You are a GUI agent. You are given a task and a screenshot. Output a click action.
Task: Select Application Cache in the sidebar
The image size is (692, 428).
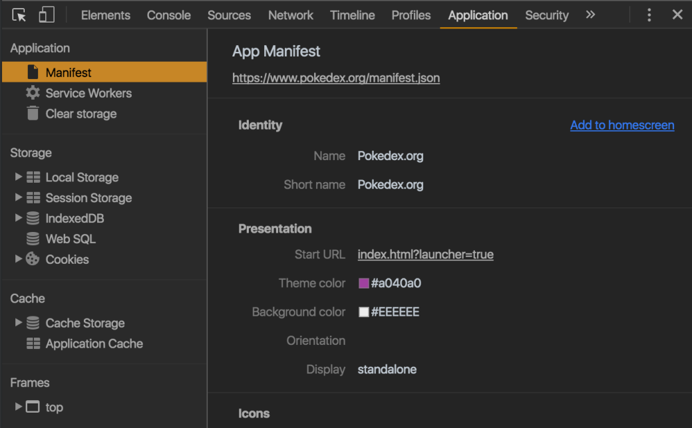click(94, 344)
